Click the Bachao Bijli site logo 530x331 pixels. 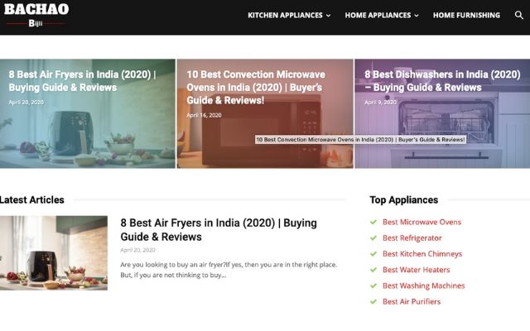(36, 15)
